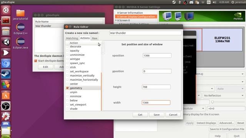Click the NVIDIA settings slider handle
This screenshot has height=138, width=246.
coord(213,102)
